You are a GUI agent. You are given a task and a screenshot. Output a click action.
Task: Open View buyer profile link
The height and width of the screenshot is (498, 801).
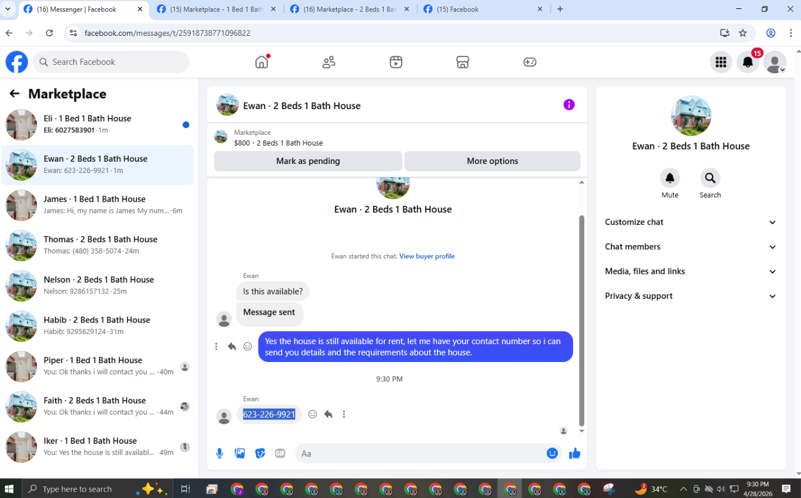tap(427, 256)
